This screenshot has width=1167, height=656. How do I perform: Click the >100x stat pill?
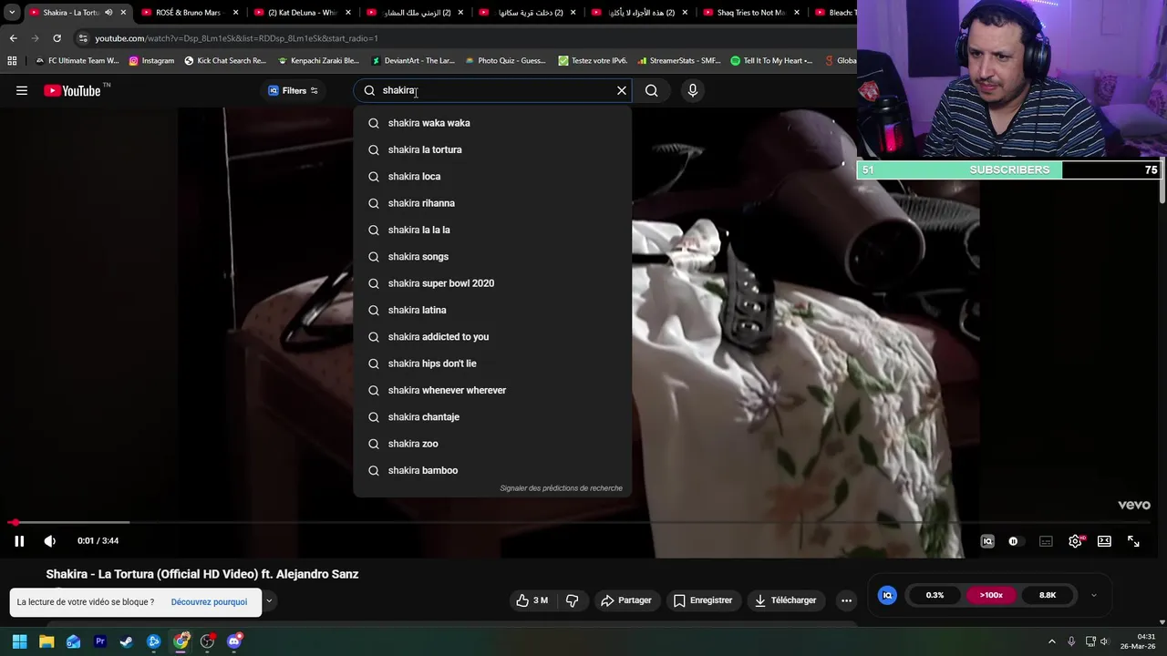coord(991,595)
